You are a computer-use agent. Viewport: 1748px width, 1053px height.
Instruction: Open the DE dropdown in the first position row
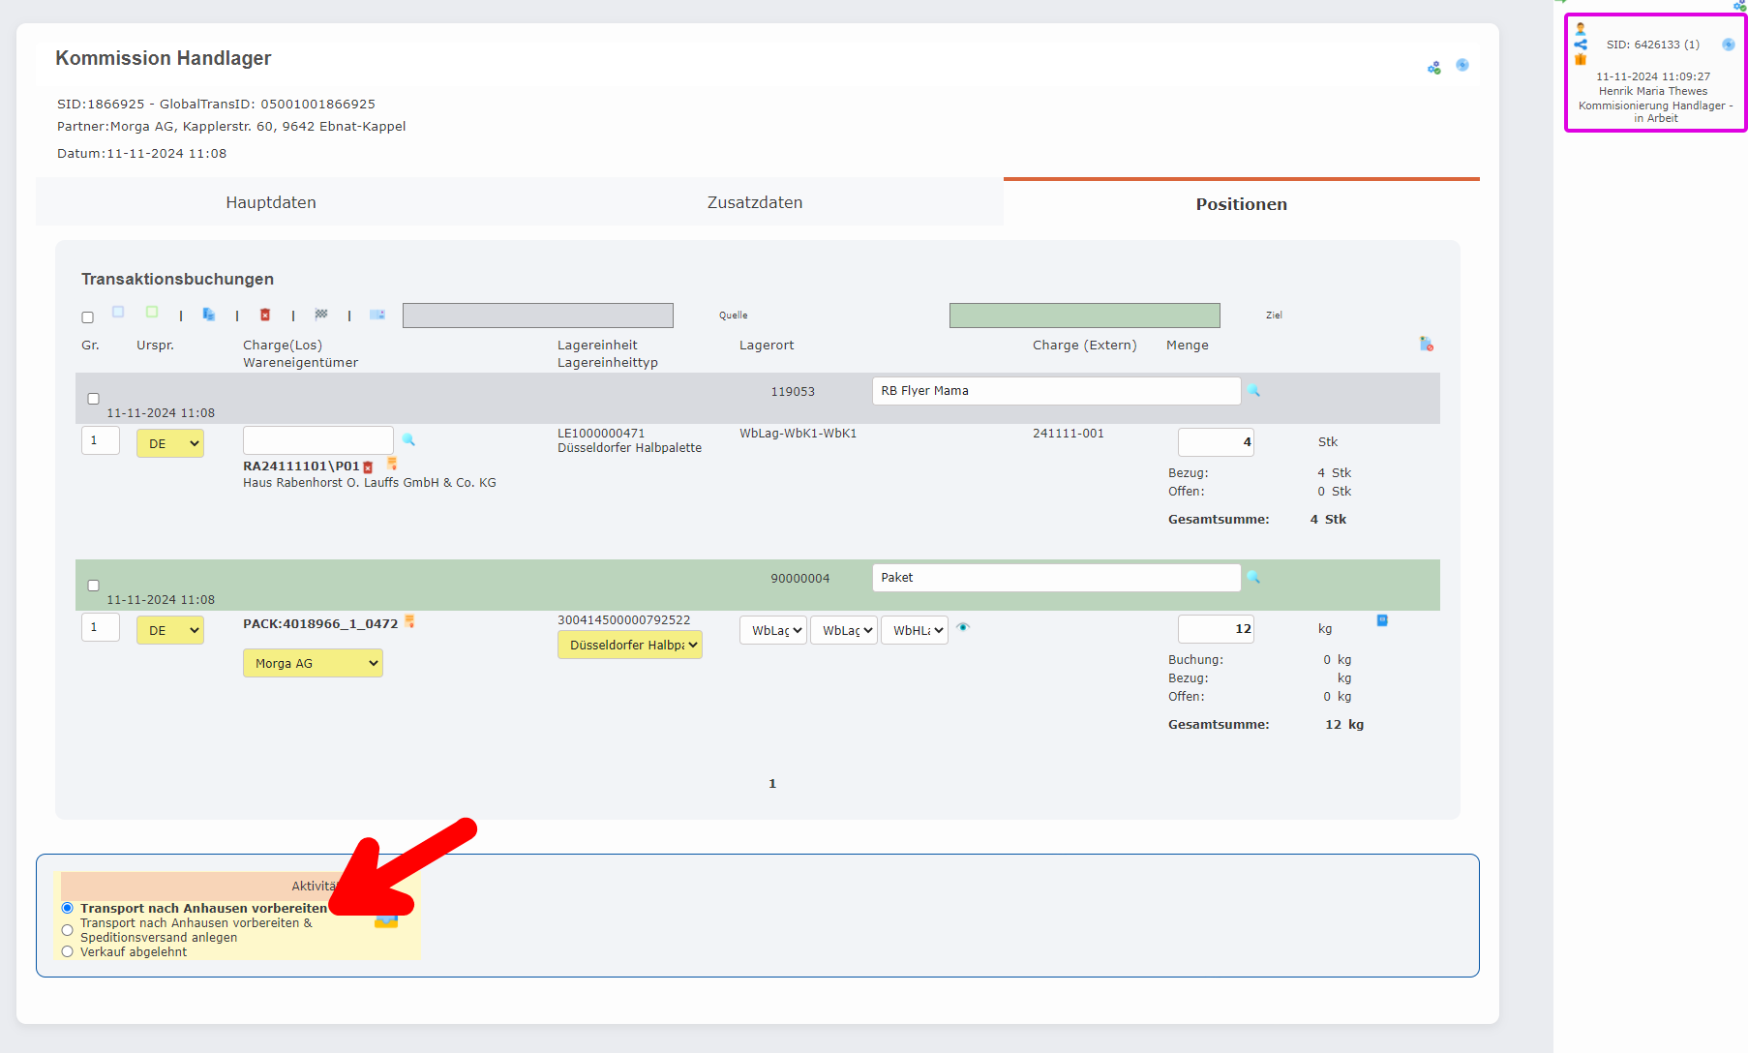pos(169,442)
